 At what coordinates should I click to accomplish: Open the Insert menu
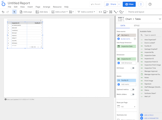tap(30, 7)
